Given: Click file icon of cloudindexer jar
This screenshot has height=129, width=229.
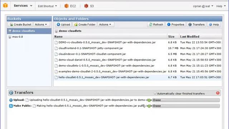Looking at the screenshot, I should 56,54.
